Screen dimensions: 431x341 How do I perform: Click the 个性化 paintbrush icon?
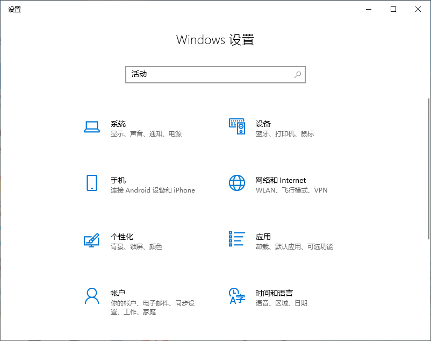click(91, 240)
